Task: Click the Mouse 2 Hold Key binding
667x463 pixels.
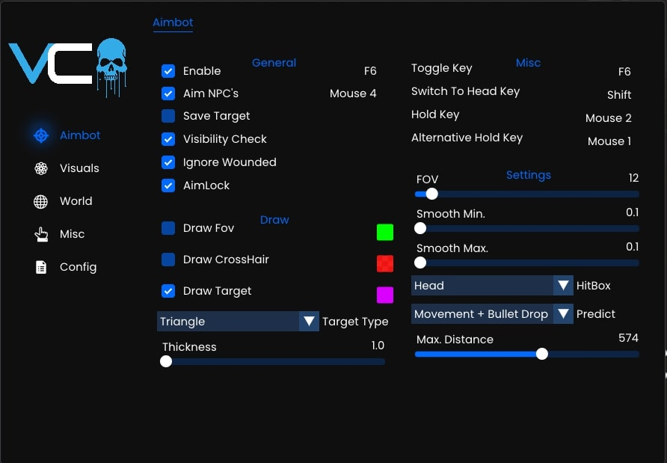Action: tap(608, 118)
